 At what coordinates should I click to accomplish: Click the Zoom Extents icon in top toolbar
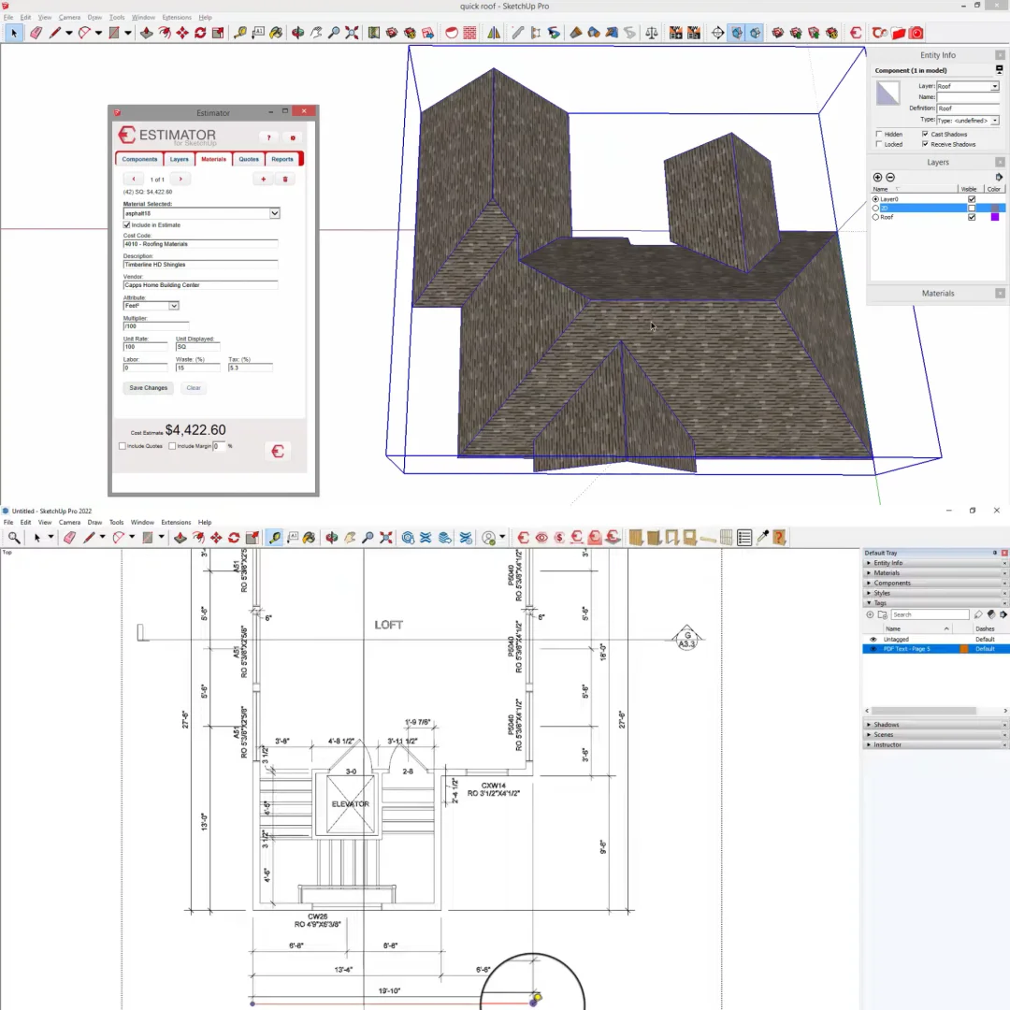coord(352,33)
